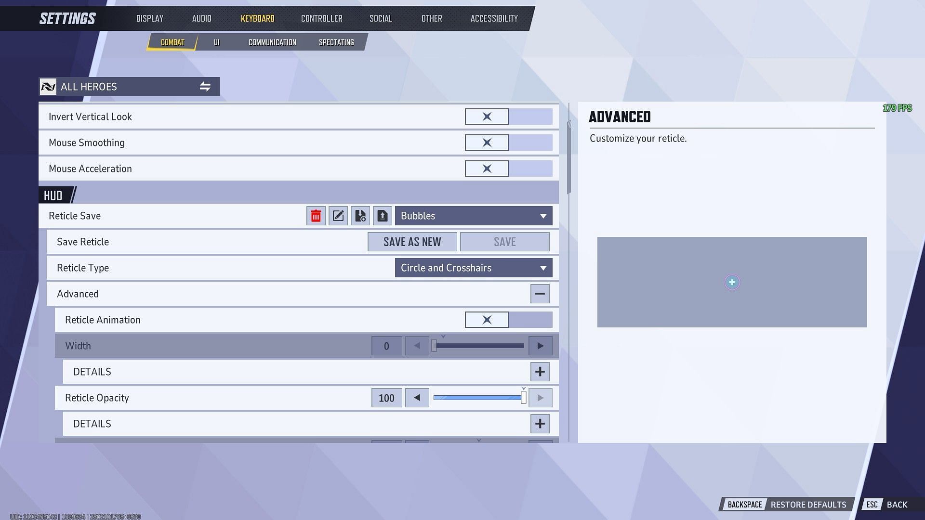
Task: Click the settings list scrollbar
Action: tap(569, 156)
